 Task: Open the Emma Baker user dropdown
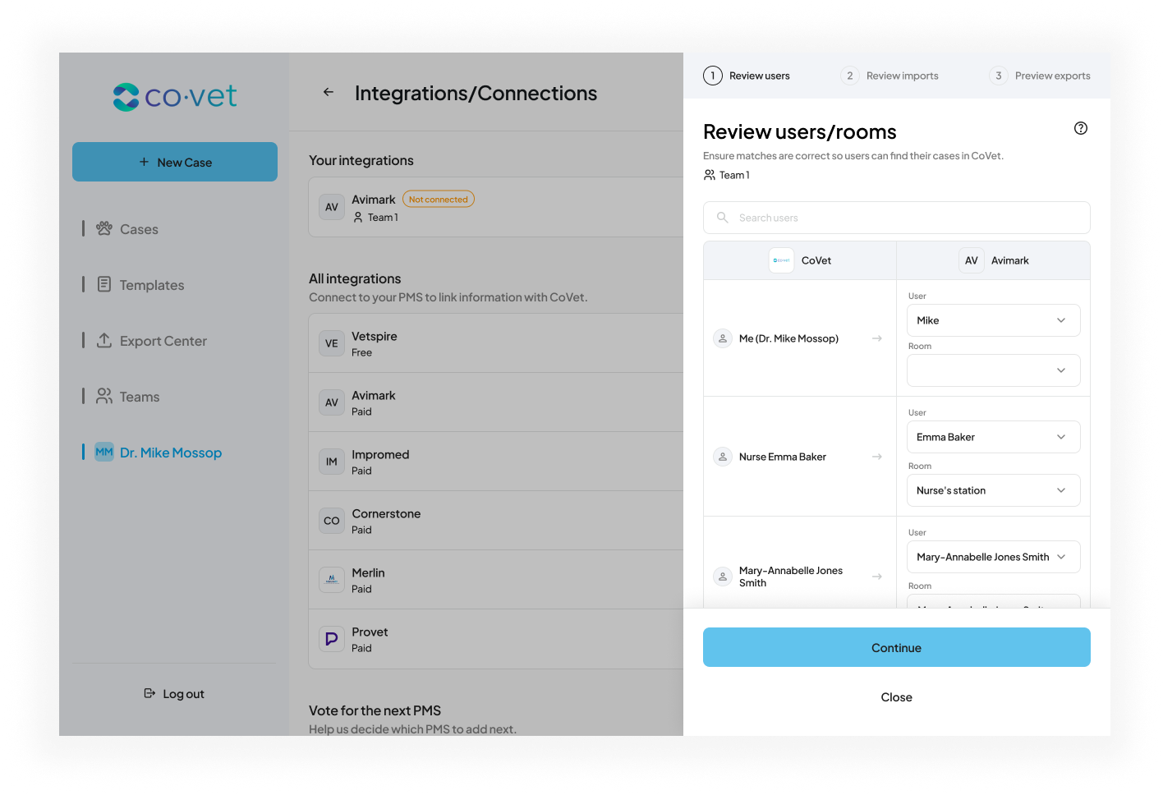pyautogui.click(x=993, y=437)
